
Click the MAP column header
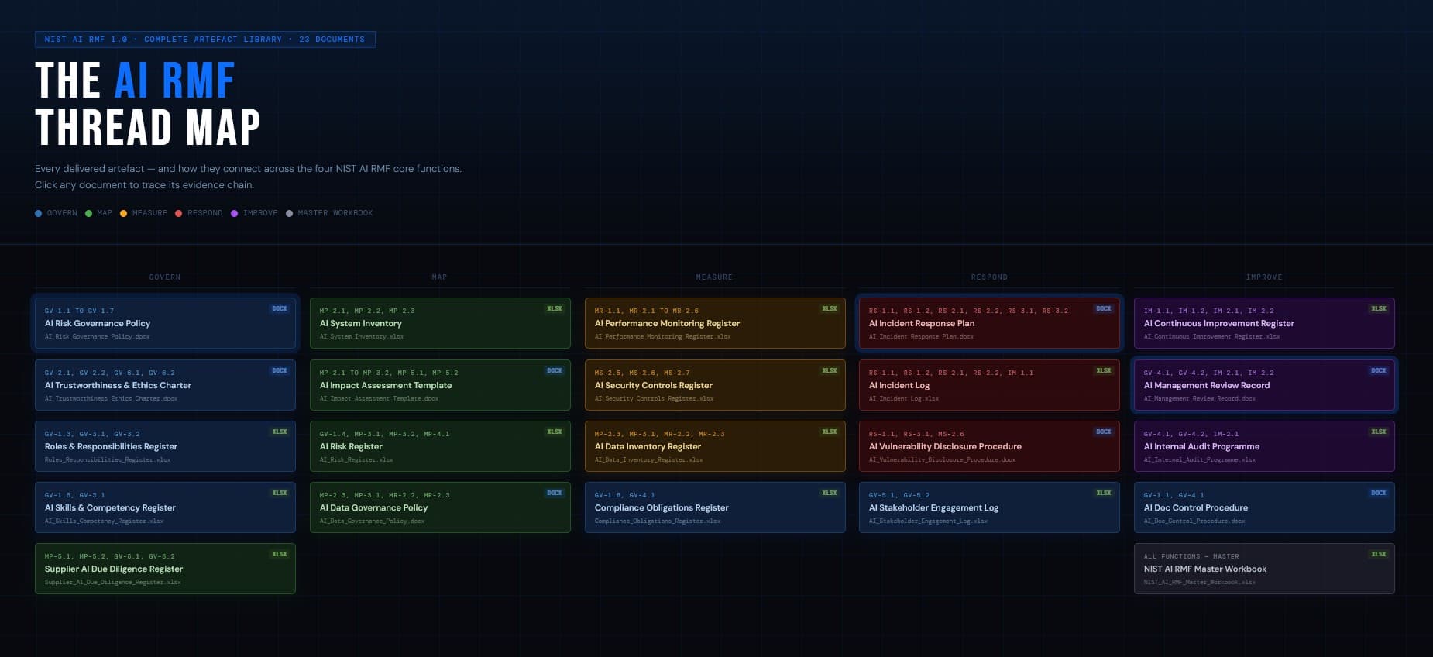440,277
